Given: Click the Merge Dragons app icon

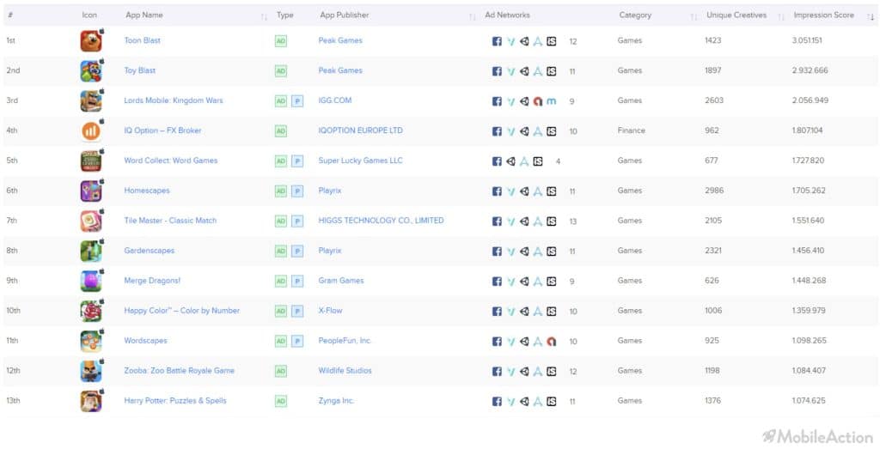Looking at the screenshot, I should pos(91,281).
